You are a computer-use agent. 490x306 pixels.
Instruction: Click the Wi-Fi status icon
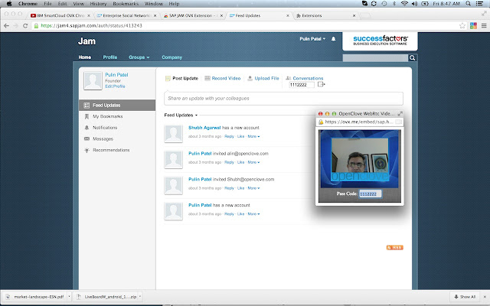coord(404,4)
